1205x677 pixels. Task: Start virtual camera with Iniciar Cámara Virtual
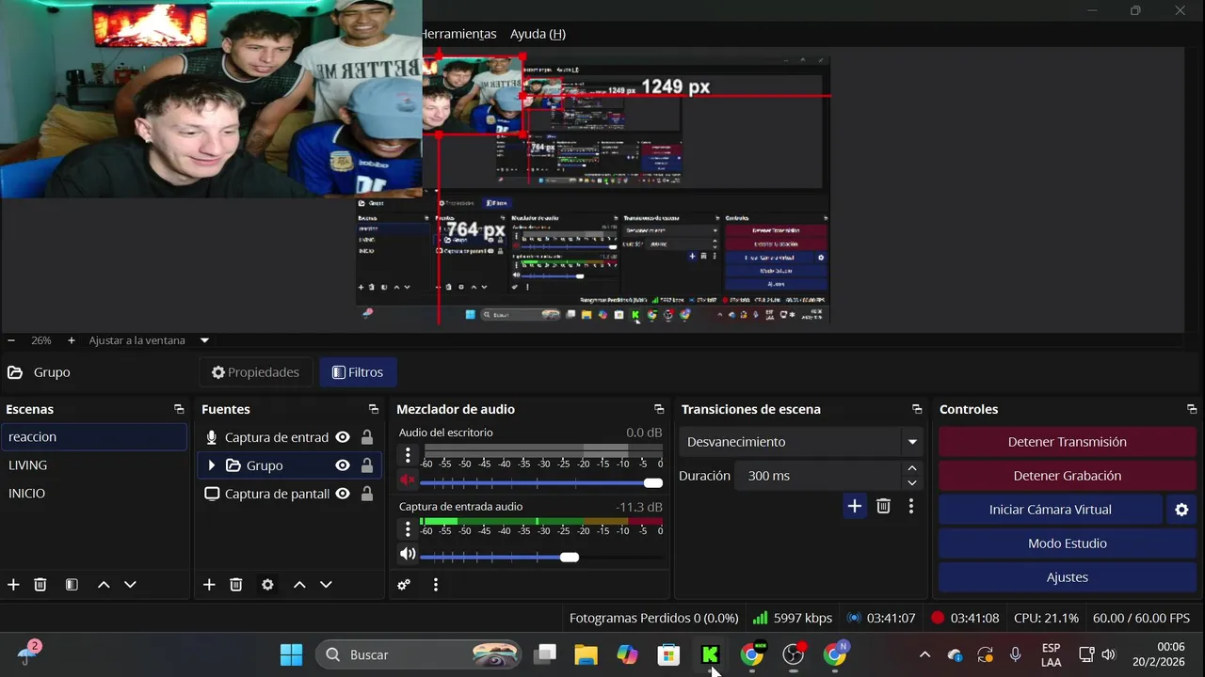tap(1050, 510)
